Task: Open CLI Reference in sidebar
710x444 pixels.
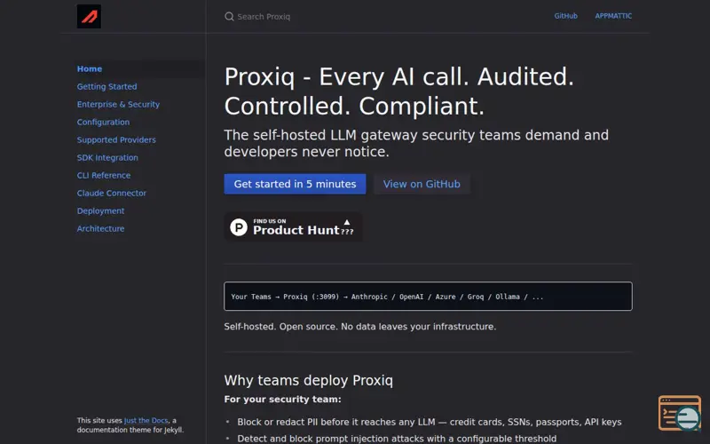Action: tap(104, 175)
